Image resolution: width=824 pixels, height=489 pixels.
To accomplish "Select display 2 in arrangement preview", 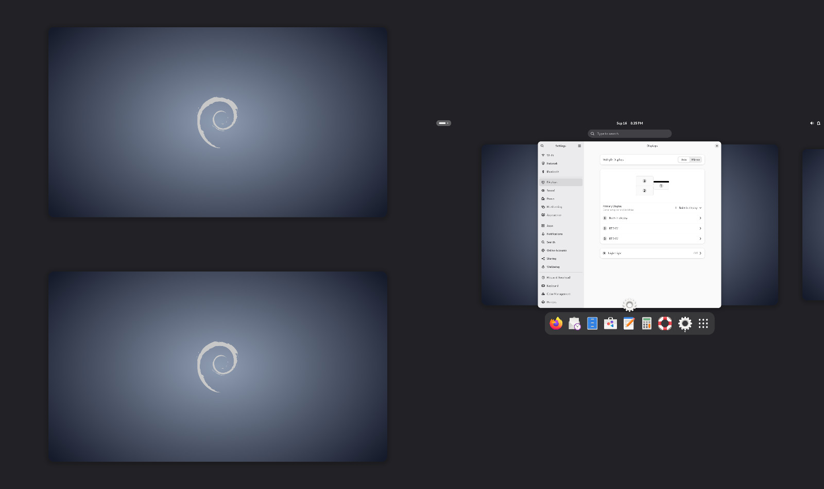I will (644, 191).
